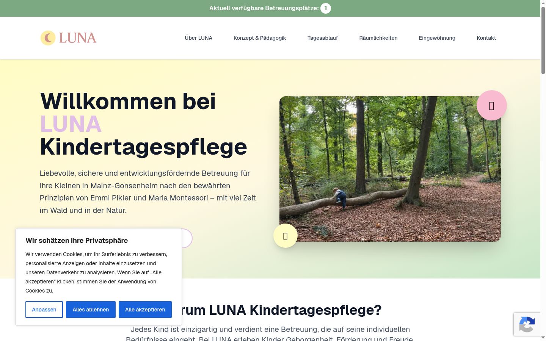This screenshot has width=546, height=341.
Task: Click 'Jedes Kind ist einzigartig' paragraph
Action: click(x=270, y=334)
